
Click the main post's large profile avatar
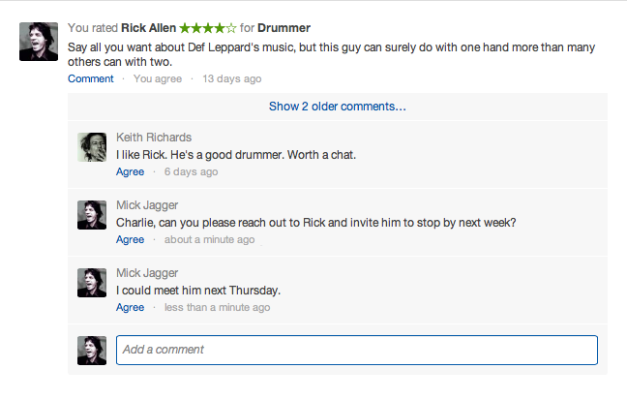(x=39, y=42)
